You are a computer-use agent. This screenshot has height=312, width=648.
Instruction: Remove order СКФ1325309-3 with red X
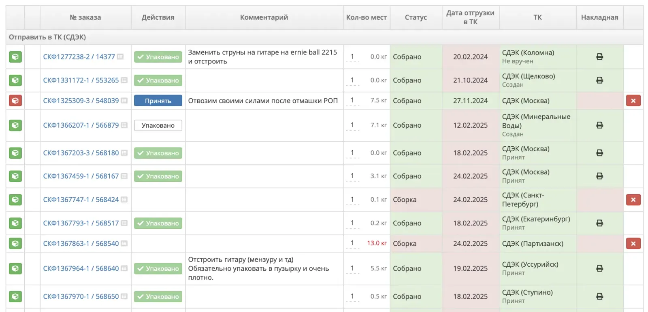click(633, 101)
